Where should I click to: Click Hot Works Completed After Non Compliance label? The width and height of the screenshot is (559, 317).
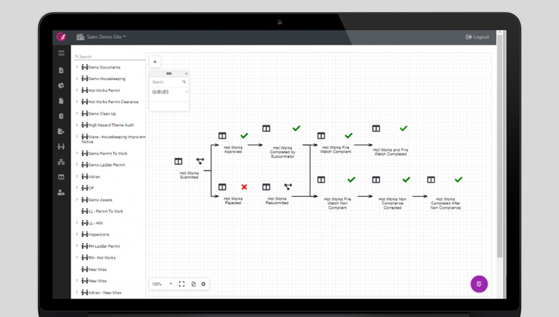click(445, 204)
